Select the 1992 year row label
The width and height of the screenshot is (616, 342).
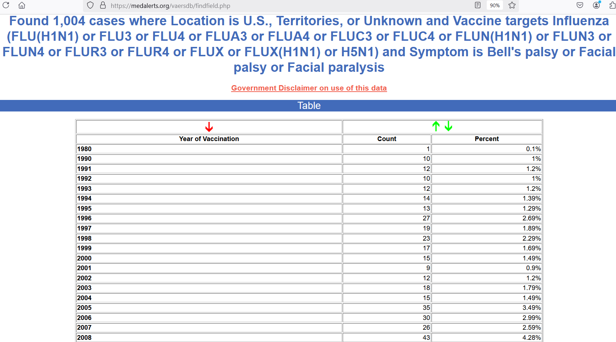click(x=84, y=179)
